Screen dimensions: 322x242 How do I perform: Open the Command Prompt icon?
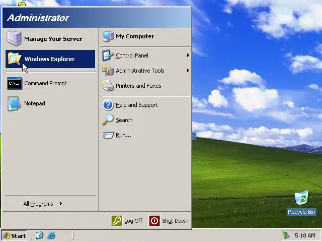tap(15, 83)
